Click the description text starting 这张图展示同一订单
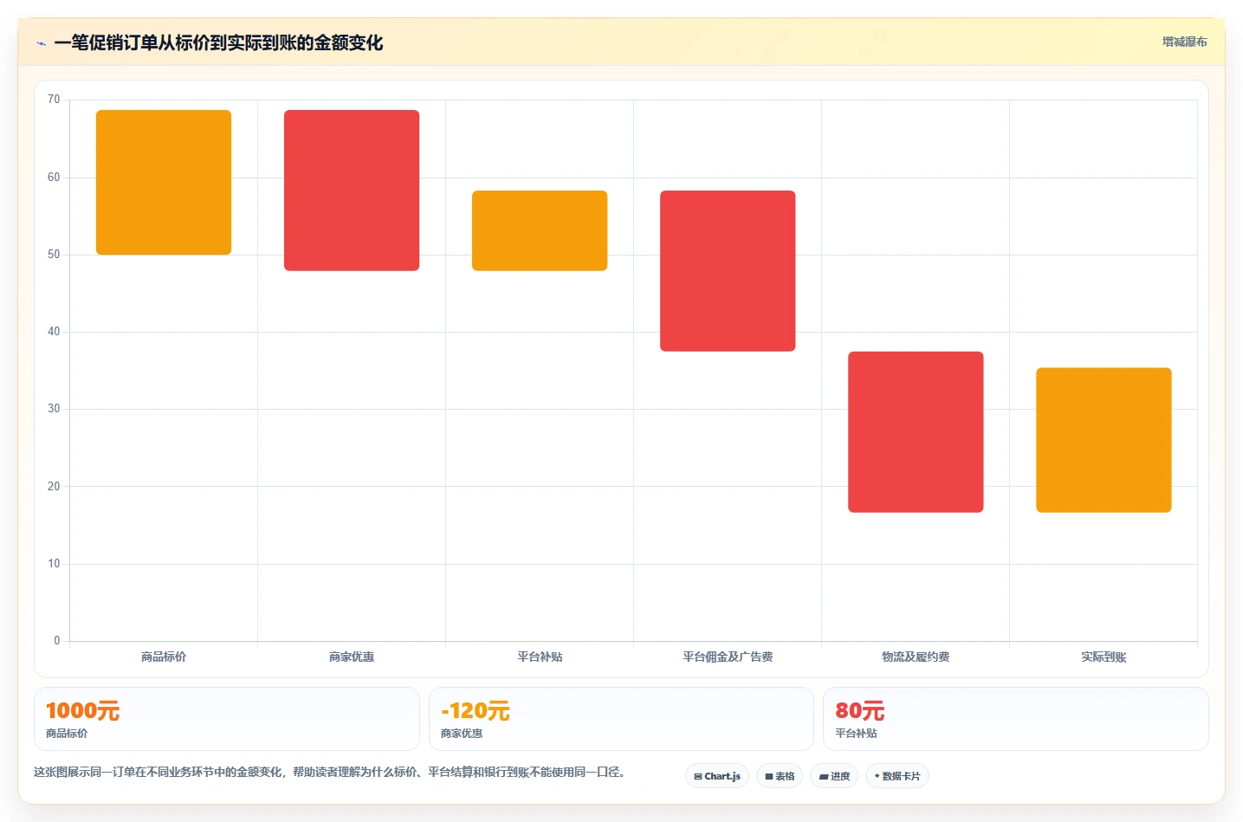1243x822 pixels. point(329,772)
